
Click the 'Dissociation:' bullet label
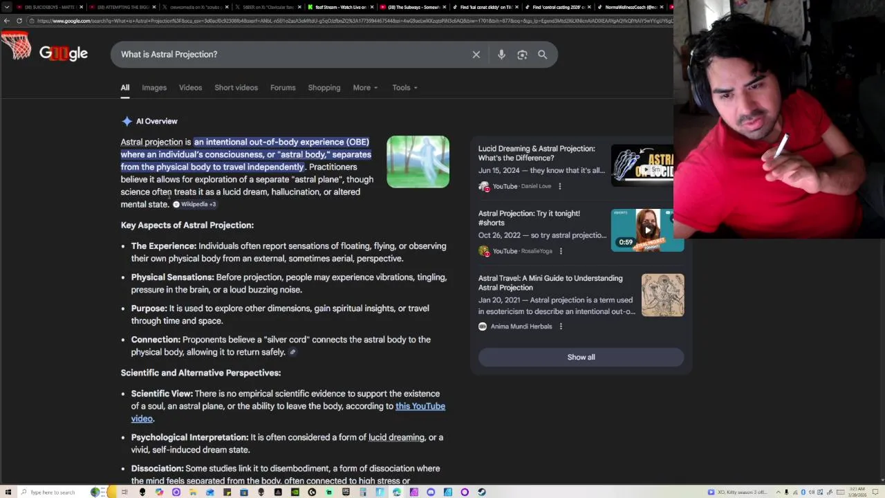pos(157,468)
